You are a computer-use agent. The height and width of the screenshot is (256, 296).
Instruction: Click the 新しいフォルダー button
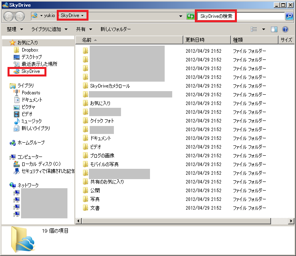[115, 29]
